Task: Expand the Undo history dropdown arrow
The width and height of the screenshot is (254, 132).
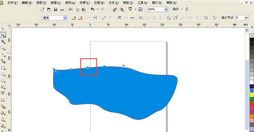Action: coord(98,9)
